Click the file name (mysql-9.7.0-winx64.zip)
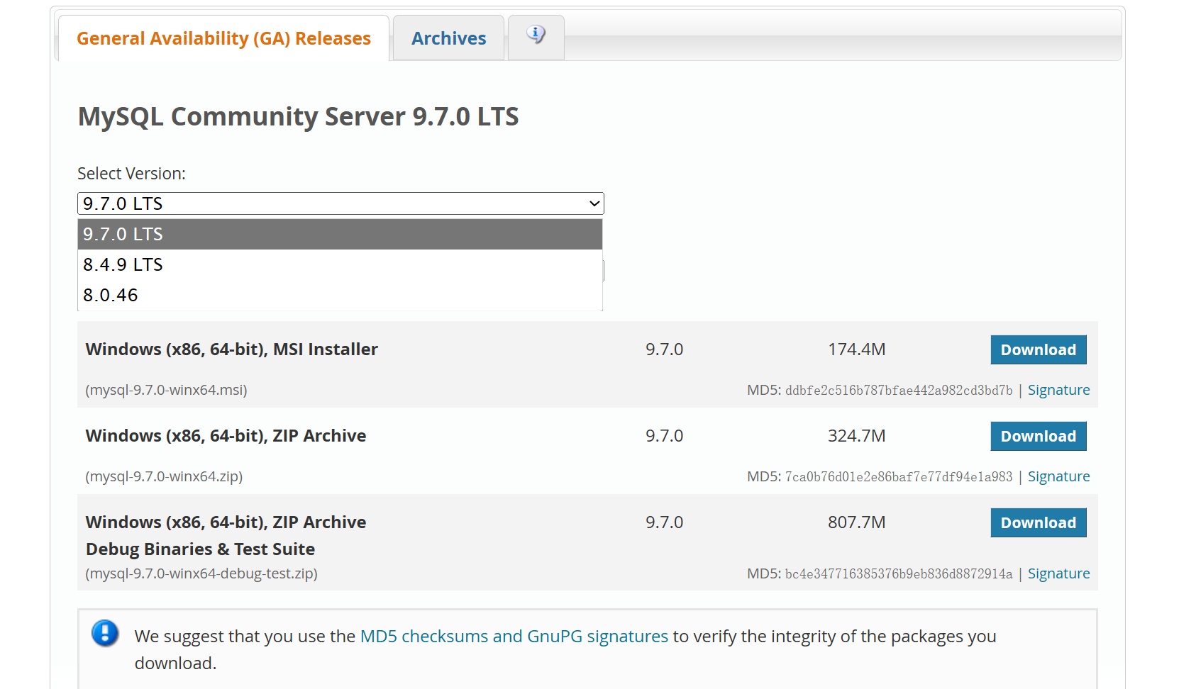The width and height of the screenshot is (1196, 689). coord(164,476)
